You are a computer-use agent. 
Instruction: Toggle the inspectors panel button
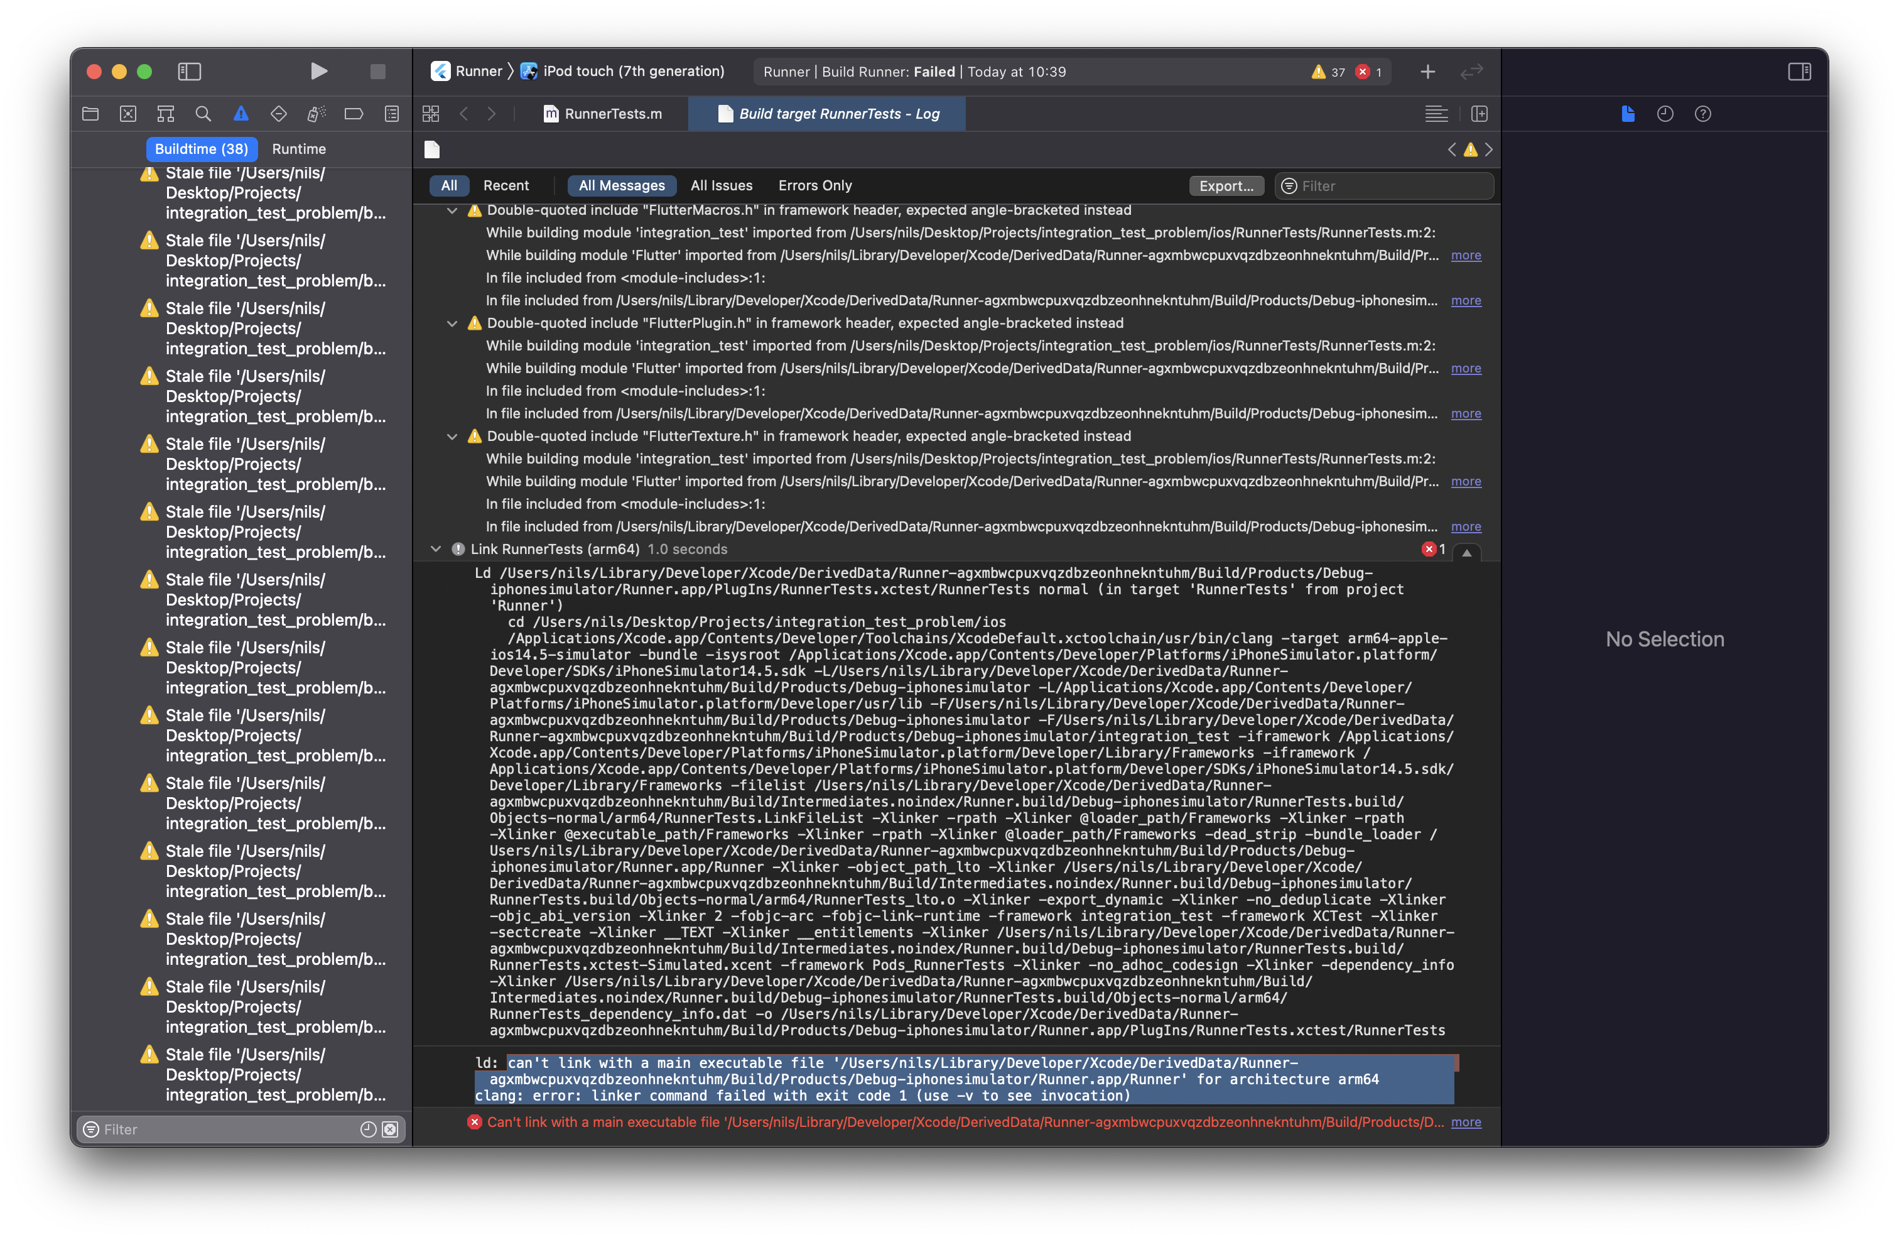pyautogui.click(x=1799, y=72)
